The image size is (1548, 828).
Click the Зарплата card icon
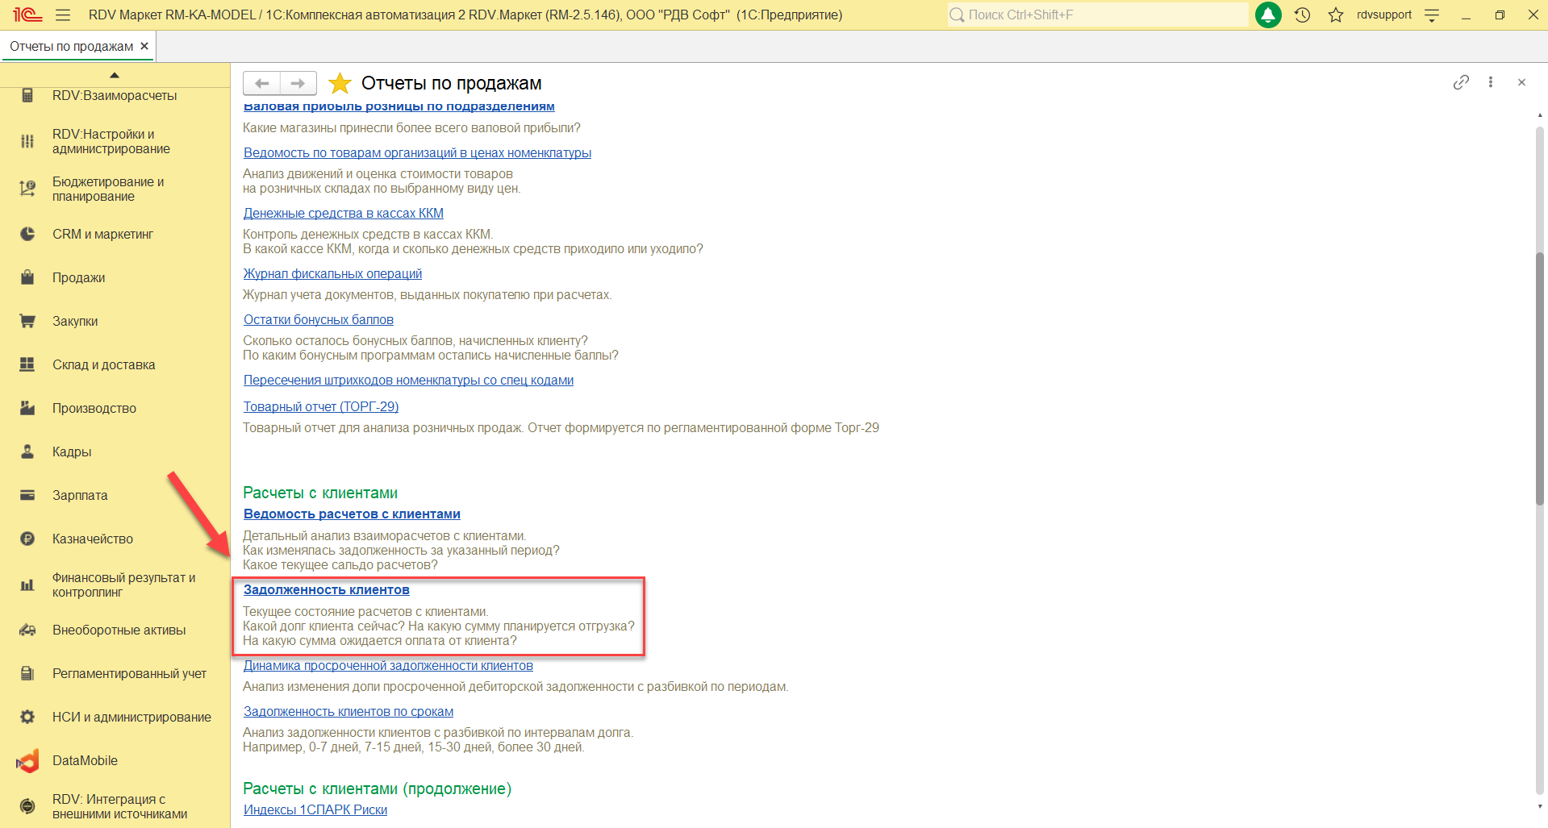click(27, 495)
